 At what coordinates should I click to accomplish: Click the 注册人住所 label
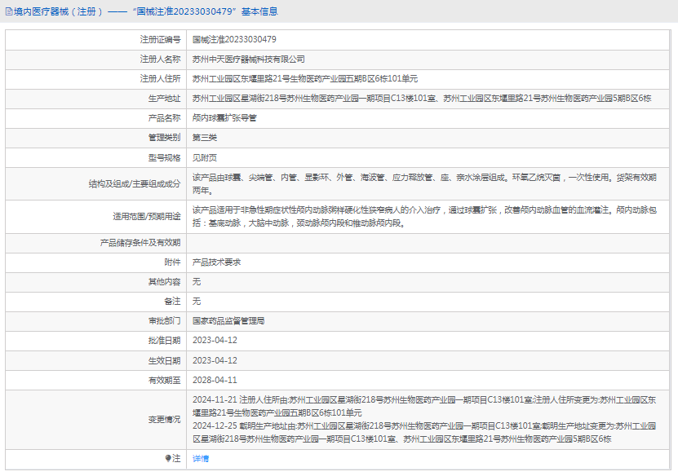[x=161, y=78]
